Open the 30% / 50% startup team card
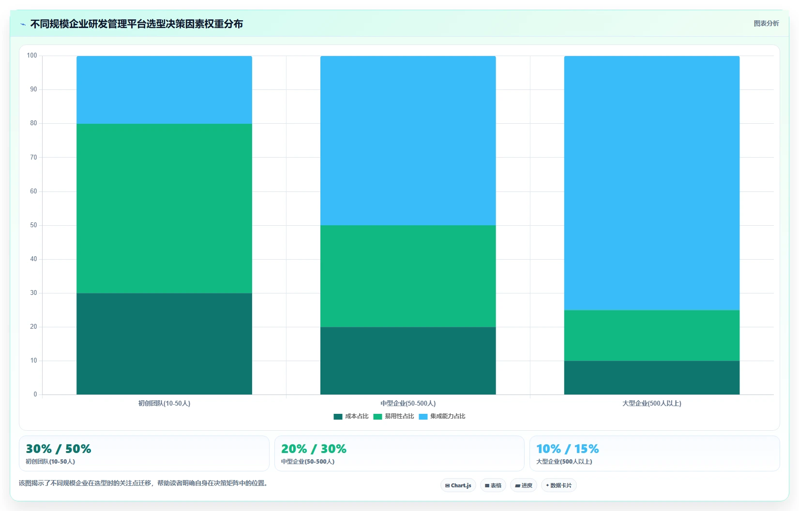 pyautogui.click(x=144, y=453)
